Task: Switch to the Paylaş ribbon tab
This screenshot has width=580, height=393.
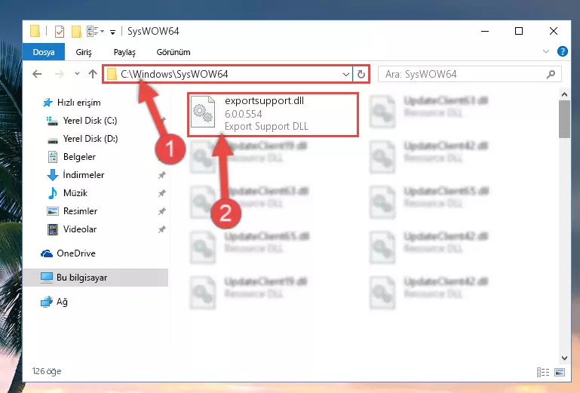Action: pos(124,52)
